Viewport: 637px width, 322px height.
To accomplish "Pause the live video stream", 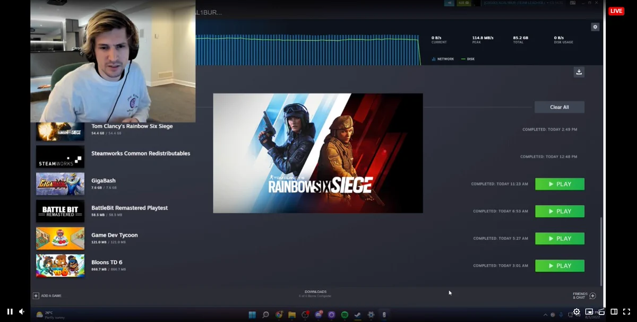I will [x=10, y=311].
